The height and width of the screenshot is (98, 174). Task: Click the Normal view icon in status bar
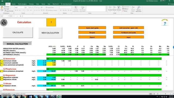151,94
